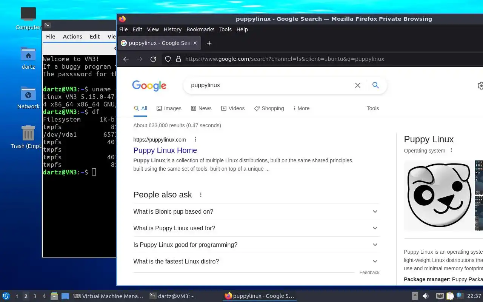Open Firefox Edit menu
The image size is (483, 302).
point(137,29)
